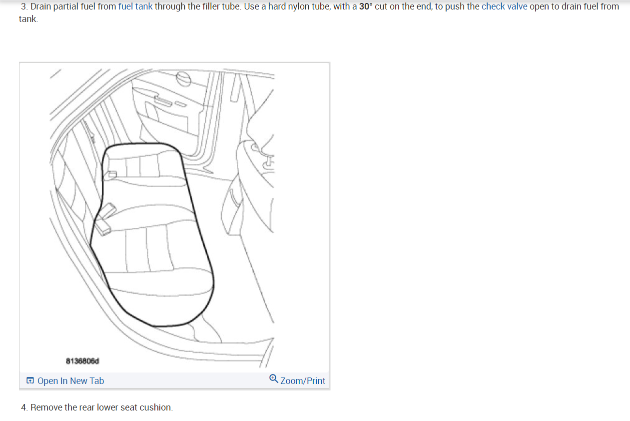This screenshot has width=630, height=421.
Task: Click the "Zoom/Print" link
Action: (x=303, y=381)
